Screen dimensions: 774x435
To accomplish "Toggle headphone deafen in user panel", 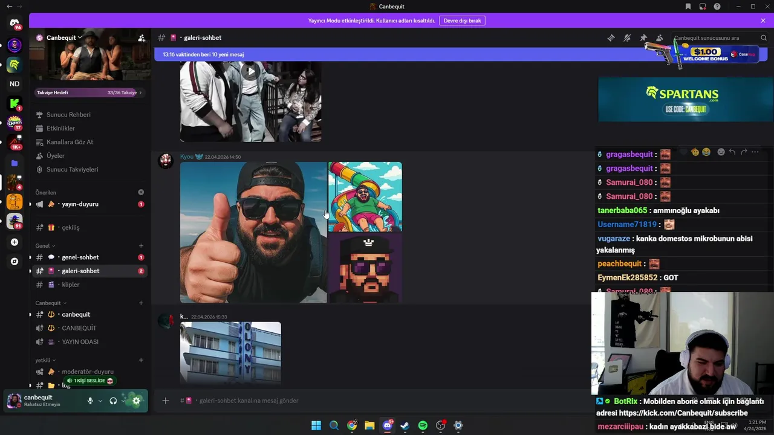I will [x=113, y=401].
